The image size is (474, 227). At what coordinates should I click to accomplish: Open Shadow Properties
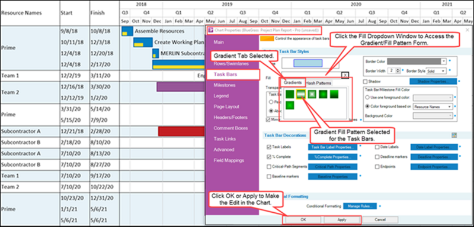433,82
